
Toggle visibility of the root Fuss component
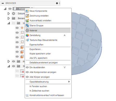(x=10, y=9)
